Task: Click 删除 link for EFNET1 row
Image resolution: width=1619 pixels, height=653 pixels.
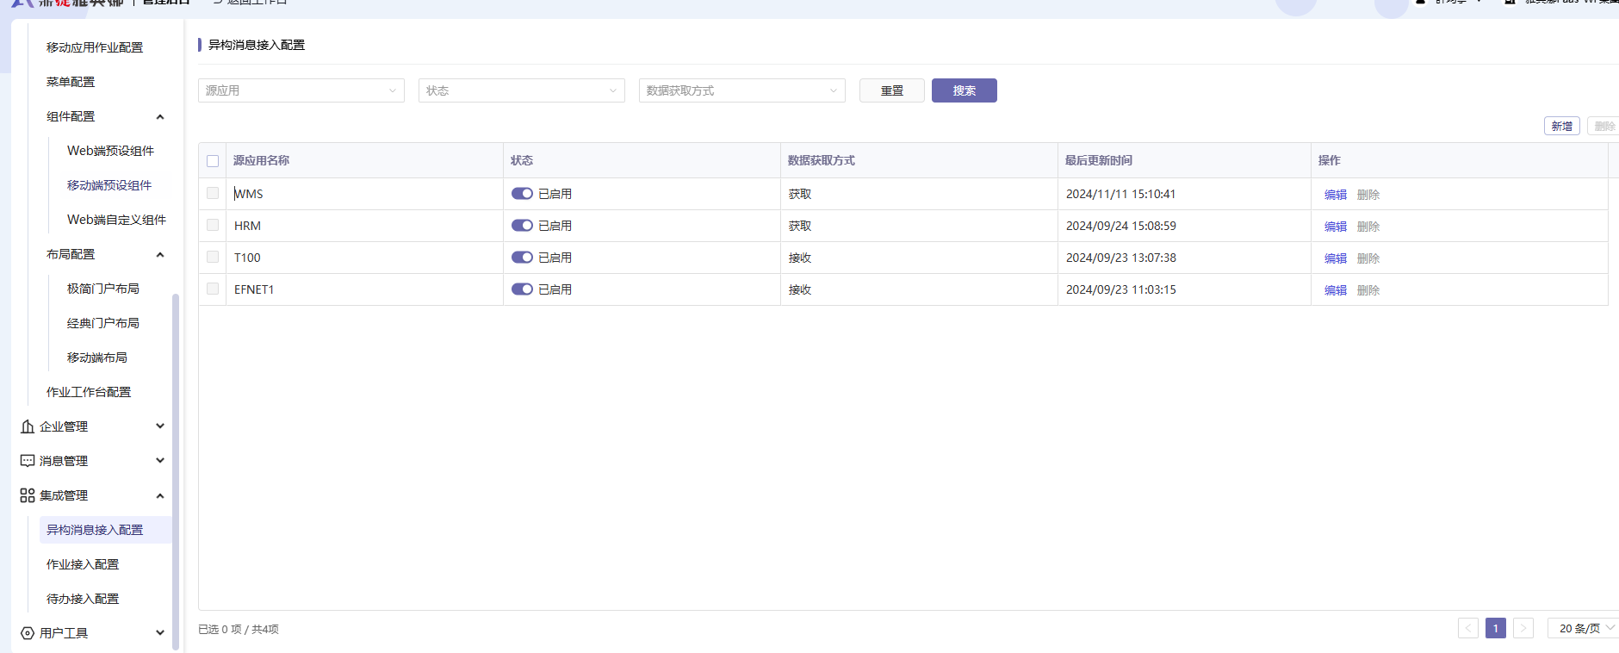Action: [1368, 290]
